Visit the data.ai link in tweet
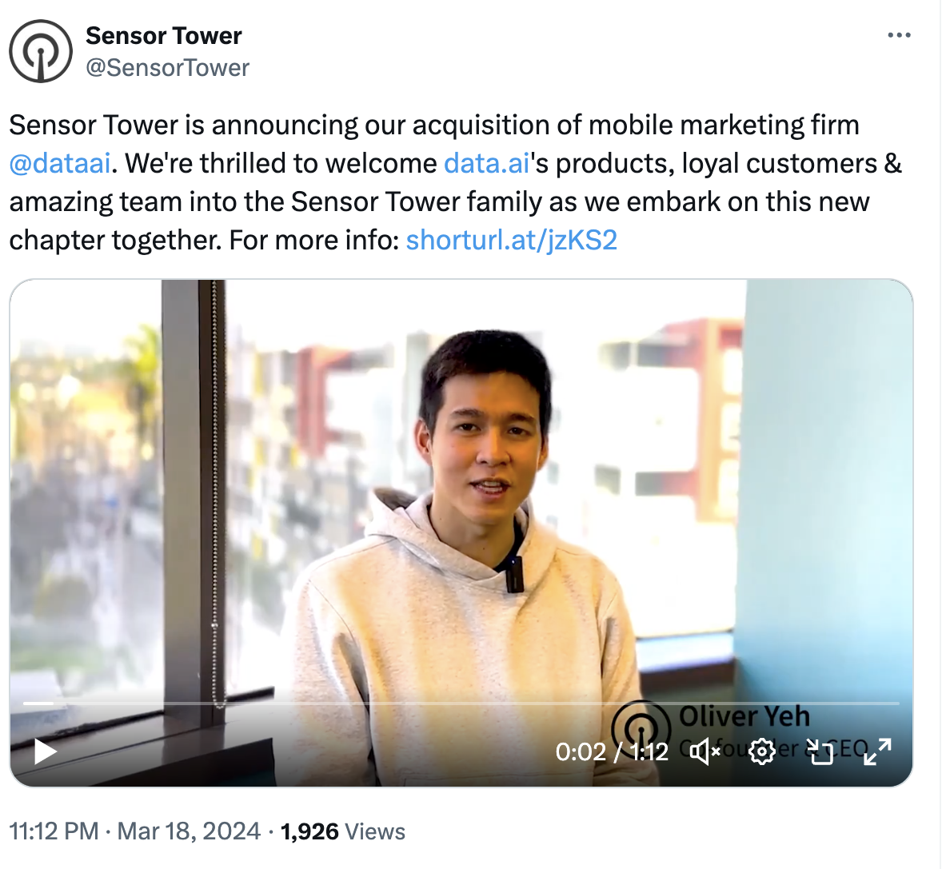 [x=487, y=163]
